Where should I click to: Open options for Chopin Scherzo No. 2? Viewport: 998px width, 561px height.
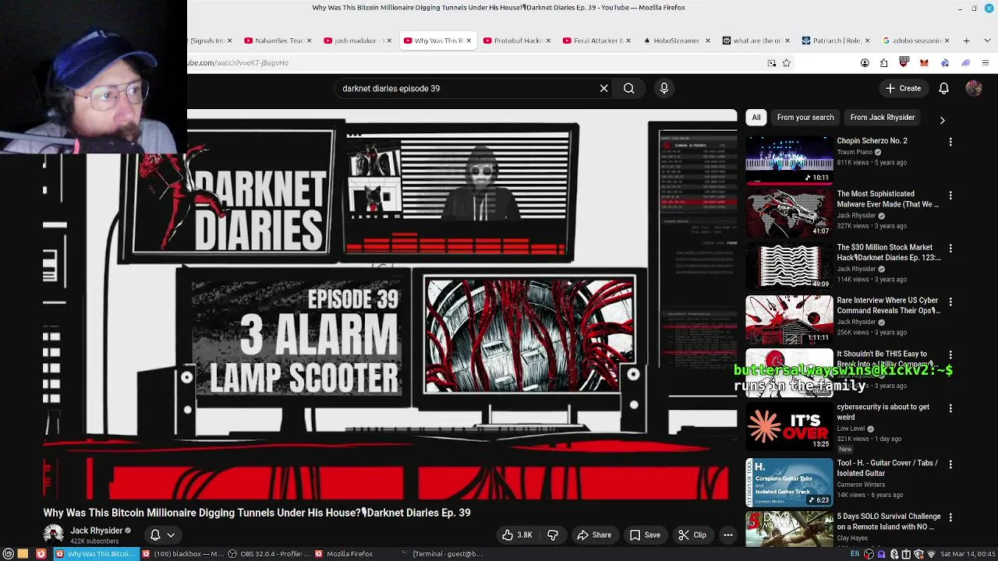coord(950,142)
